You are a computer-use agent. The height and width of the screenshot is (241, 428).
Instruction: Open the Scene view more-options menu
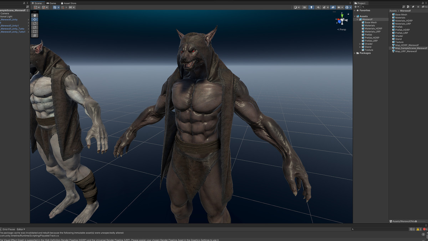point(351,3)
